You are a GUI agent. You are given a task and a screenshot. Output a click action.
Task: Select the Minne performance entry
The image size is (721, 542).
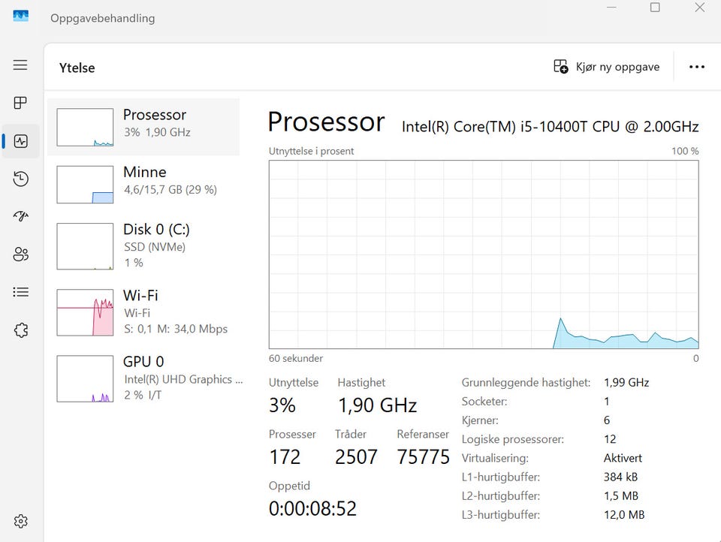tap(143, 185)
